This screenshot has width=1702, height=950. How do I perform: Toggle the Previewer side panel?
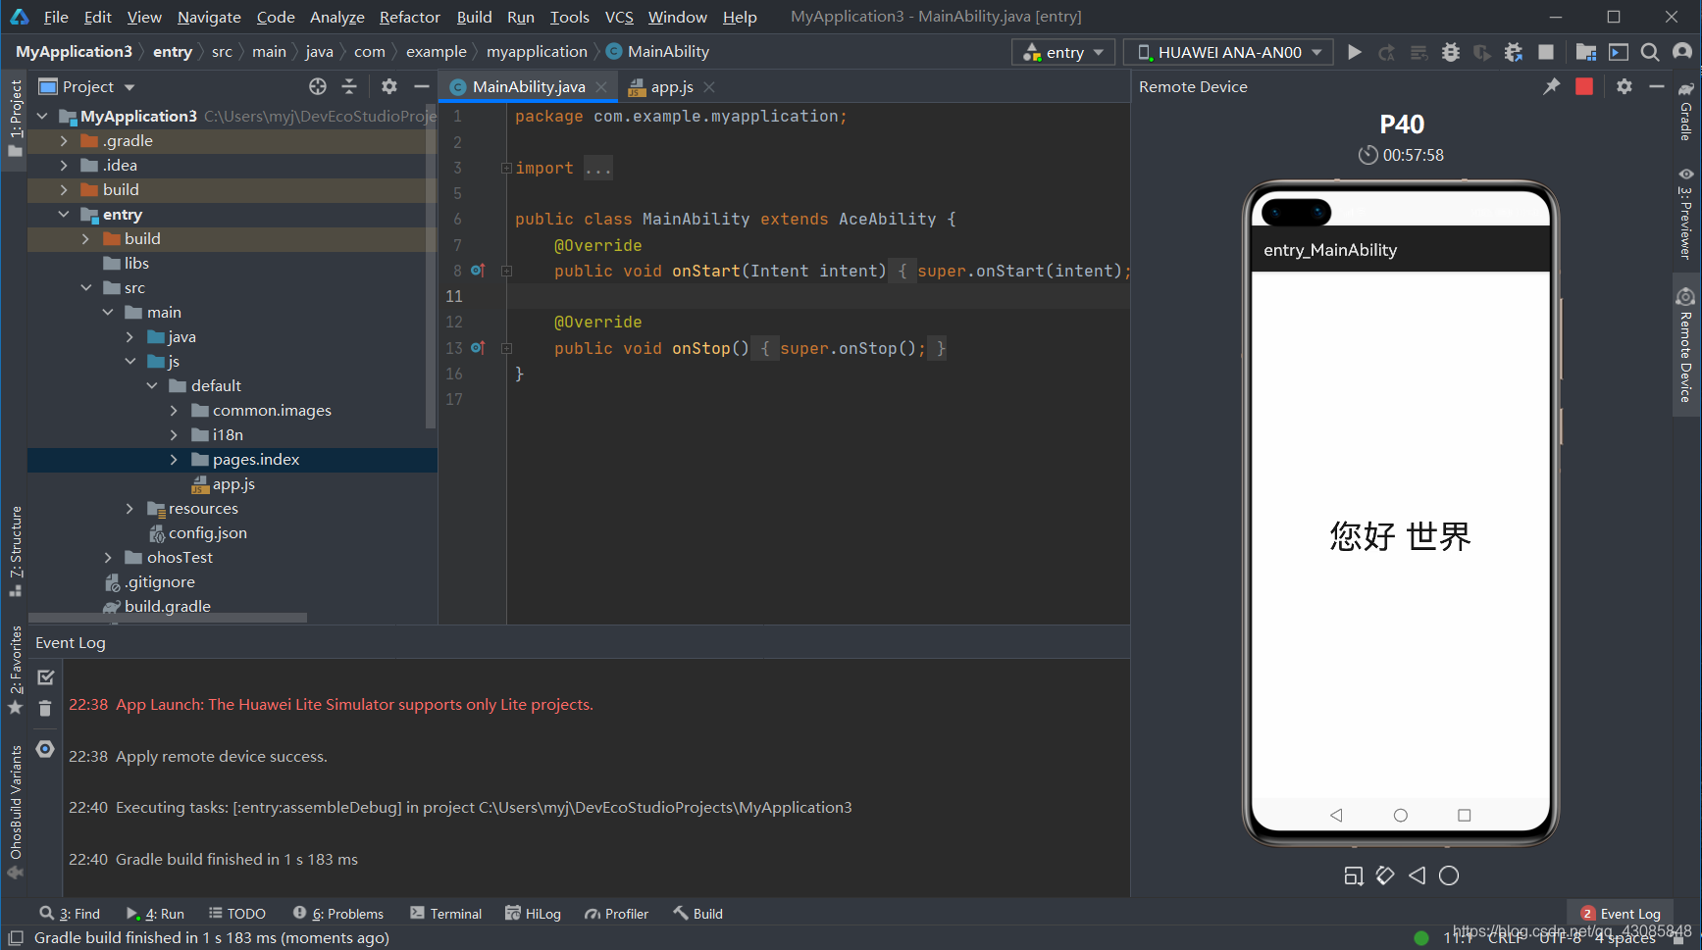point(1685,213)
